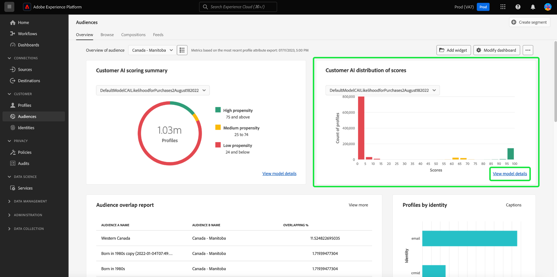557x277 pixels.
Task: Click the plus icon on Create segment
Action: tap(514, 22)
